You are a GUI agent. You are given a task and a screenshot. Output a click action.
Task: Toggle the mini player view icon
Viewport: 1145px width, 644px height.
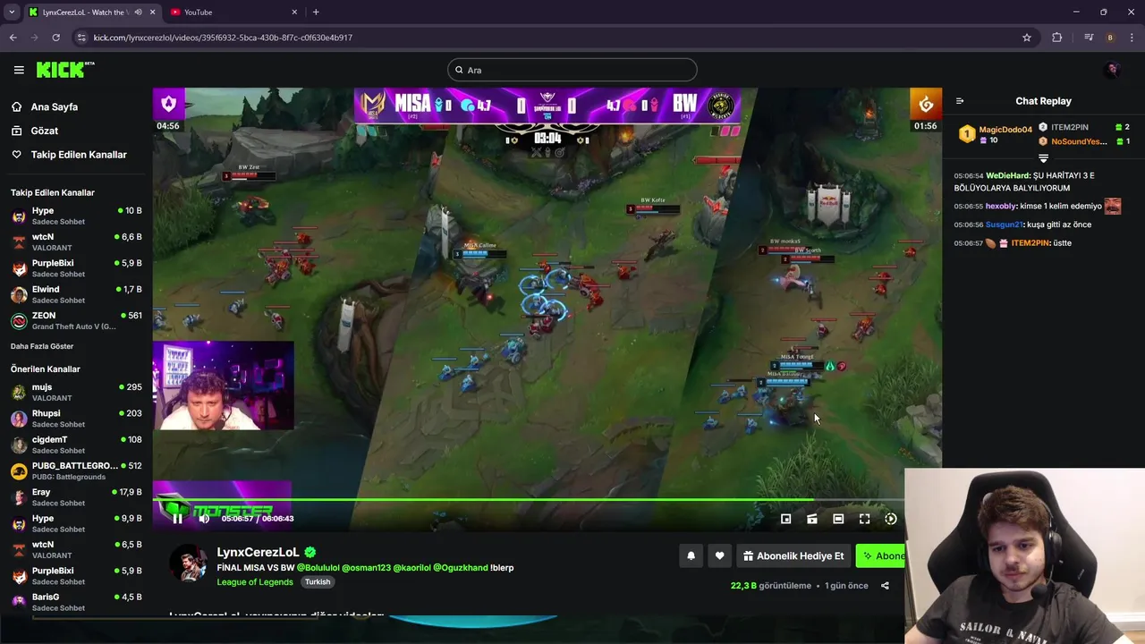point(786,519)
